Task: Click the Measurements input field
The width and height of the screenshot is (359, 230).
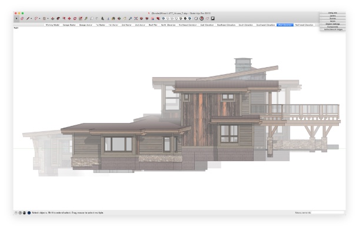Action: pyautogui.click(x=327, y=212)
